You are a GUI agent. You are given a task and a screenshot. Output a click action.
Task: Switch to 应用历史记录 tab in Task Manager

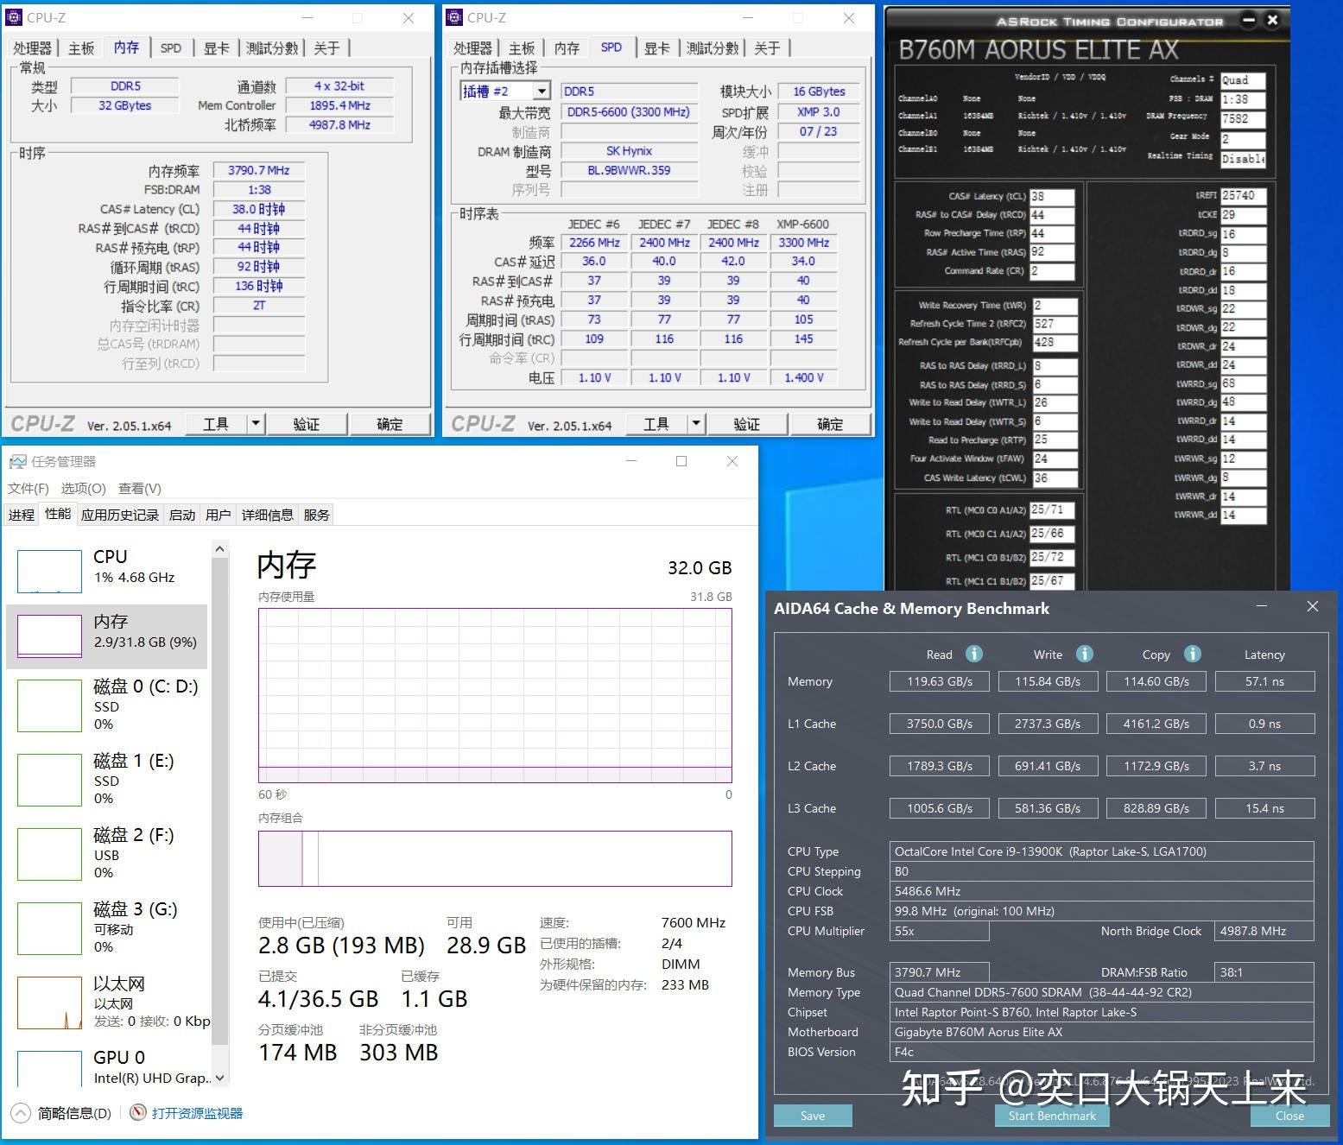coord(120,515)
